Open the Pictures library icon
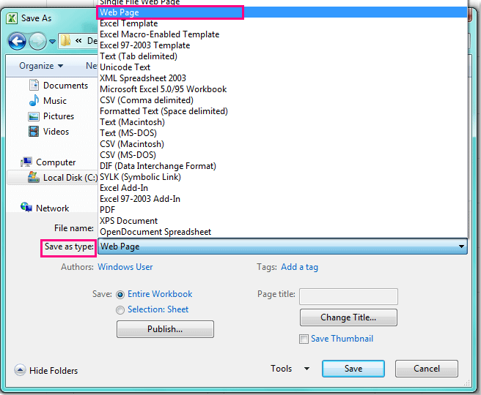Screen dimensions: 481x395 click(34, 116)
